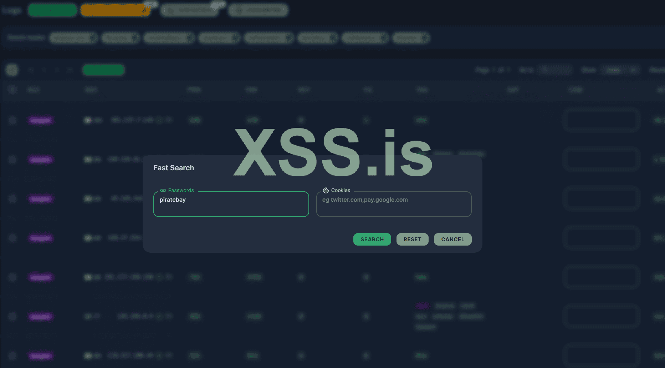Click the link icon beside Passwords
Screen dimensions: 665x368
(163, 190)
